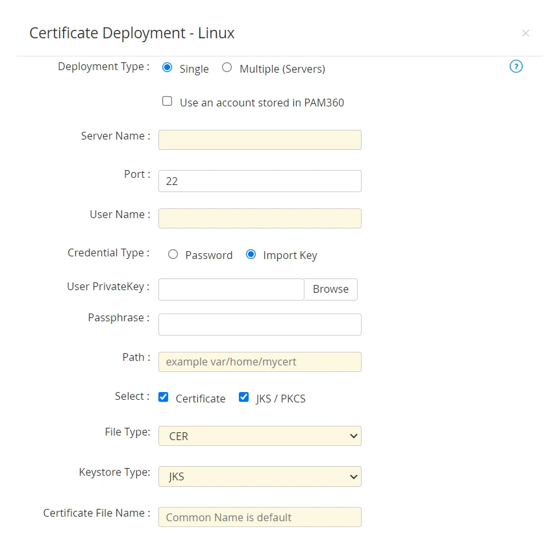Uncheck the Certificate selection box
Image resolution: width=557 pixels, height=542 pixels.
(x=163, y=397)
